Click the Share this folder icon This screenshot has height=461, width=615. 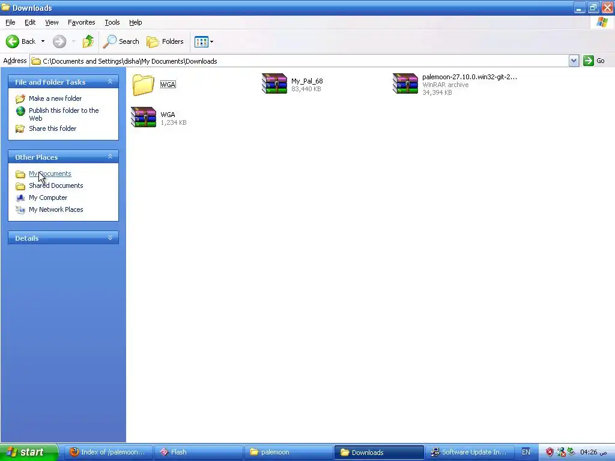coord(20,128)
